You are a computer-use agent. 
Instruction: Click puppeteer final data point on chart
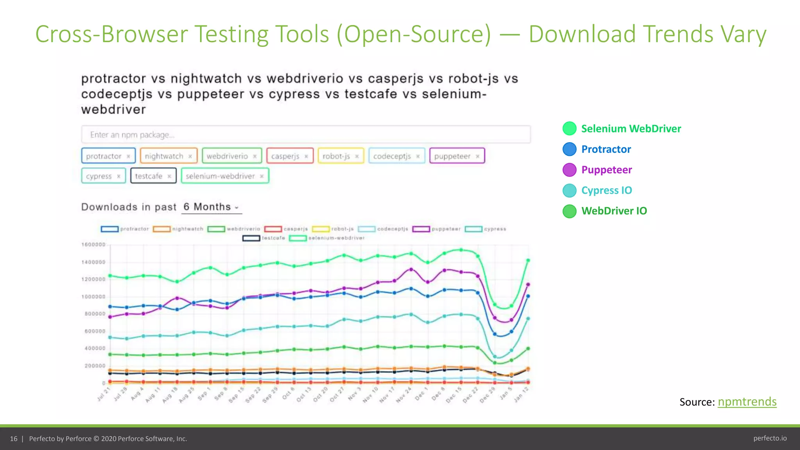(528, 284)
